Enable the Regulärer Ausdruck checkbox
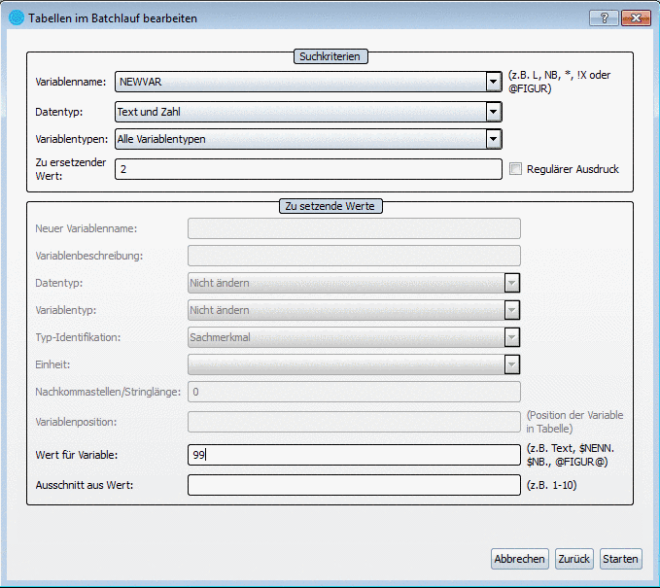Screen dimensions: 660x588 click(516, 169)
